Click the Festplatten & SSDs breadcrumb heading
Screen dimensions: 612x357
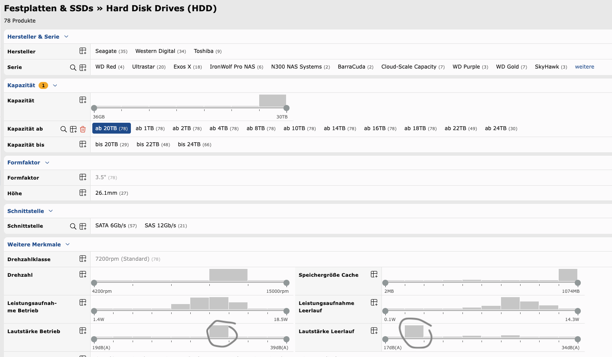click(x=49, y=8)
